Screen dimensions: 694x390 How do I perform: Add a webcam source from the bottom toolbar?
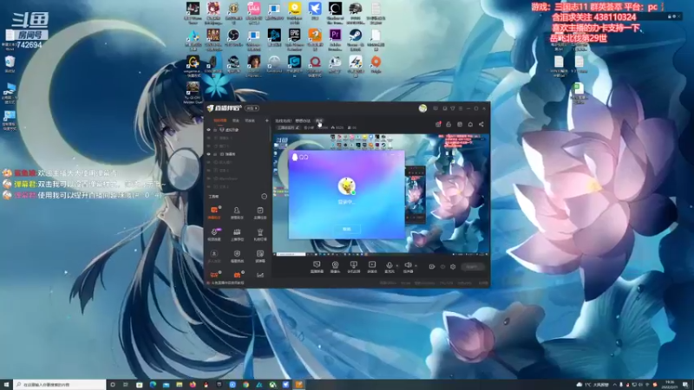[335, 266]
